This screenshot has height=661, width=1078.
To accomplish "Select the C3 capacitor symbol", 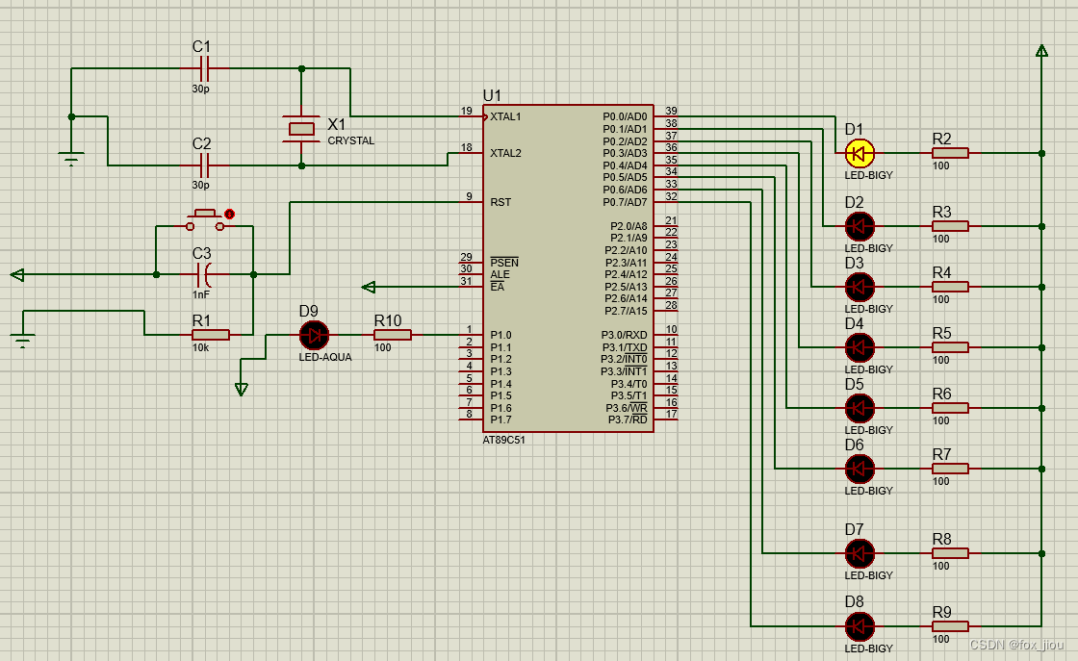I will pos(203,274).
